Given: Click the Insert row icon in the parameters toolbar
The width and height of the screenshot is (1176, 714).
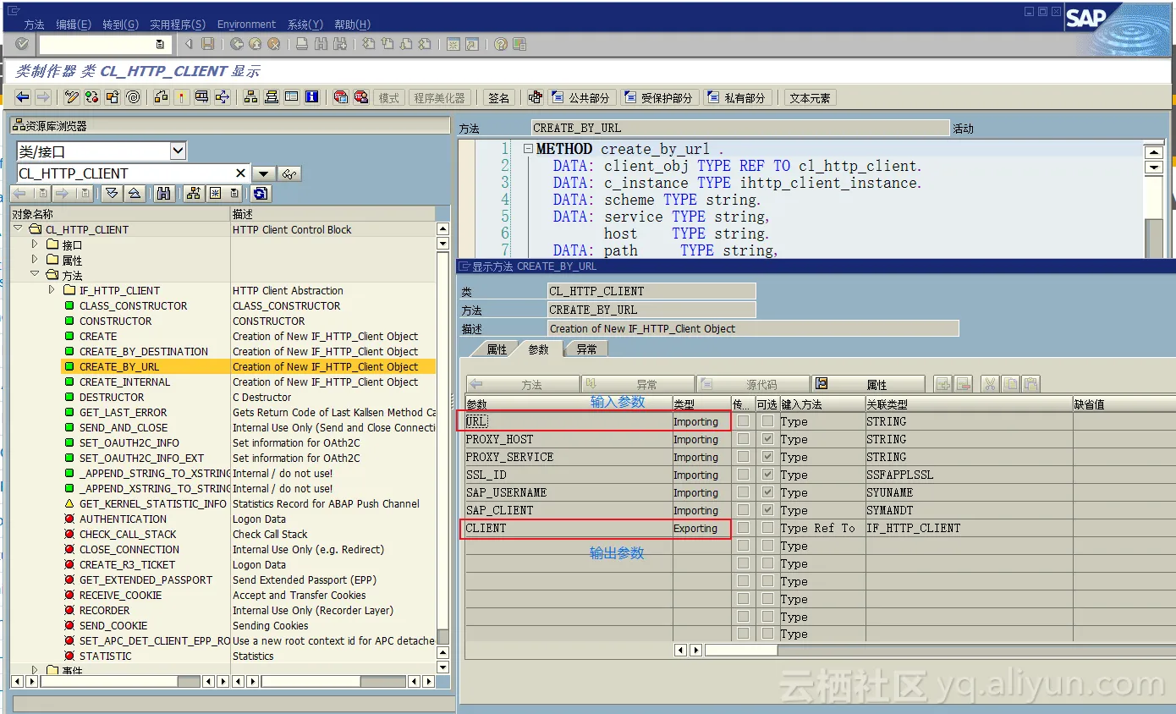Looking at the screenshot, I should pyautogui.click(x=943, y=384).
